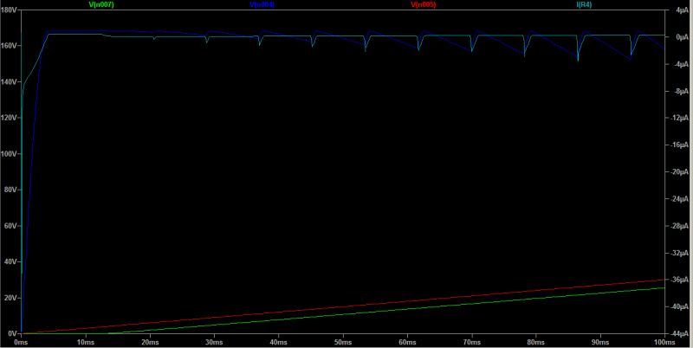The height and width of the screenshot is (348, 693).
Task: Click the 0V left axis label
Action: 12,333
